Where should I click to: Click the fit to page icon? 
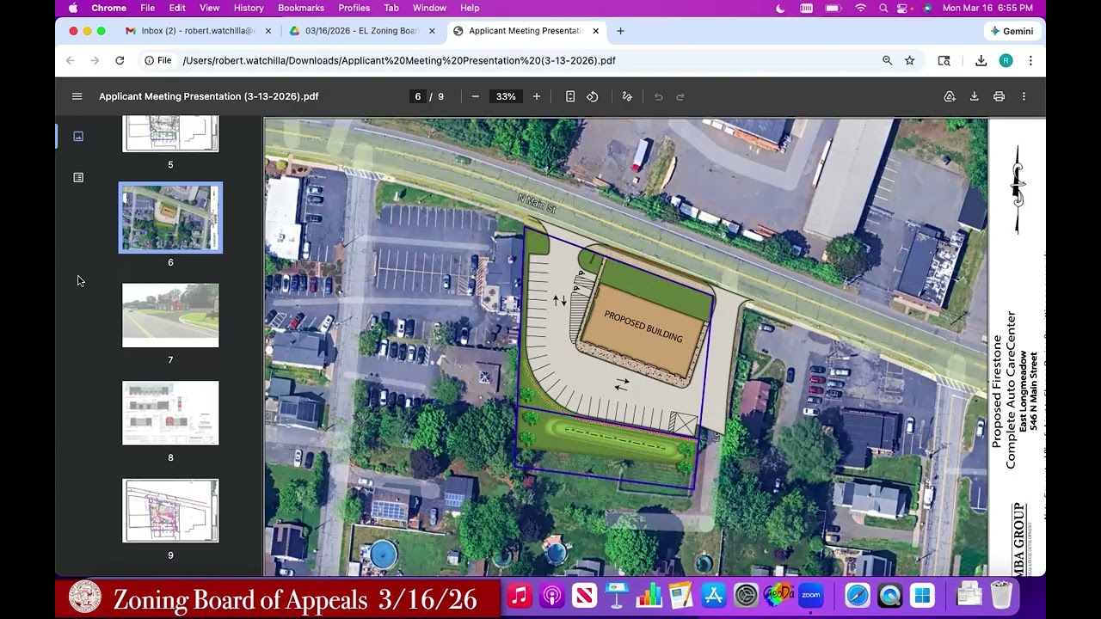(569, 96)
